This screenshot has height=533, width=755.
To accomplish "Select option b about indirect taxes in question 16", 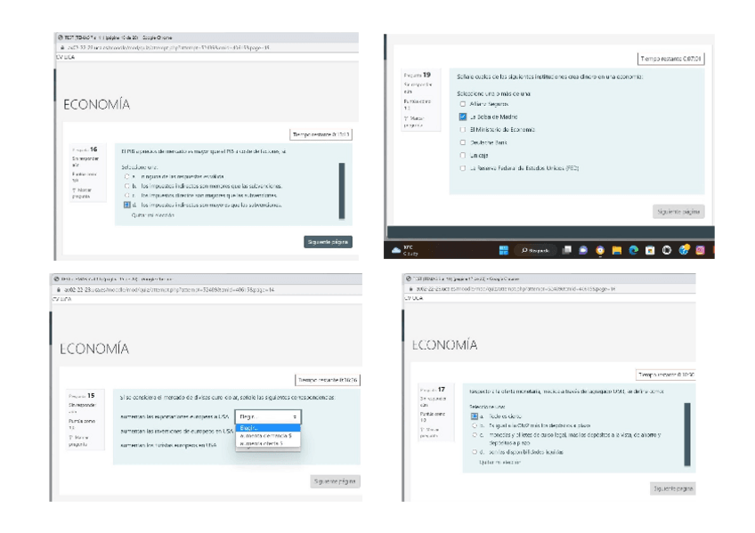I will pyautogui.click(x=127, y=186).
